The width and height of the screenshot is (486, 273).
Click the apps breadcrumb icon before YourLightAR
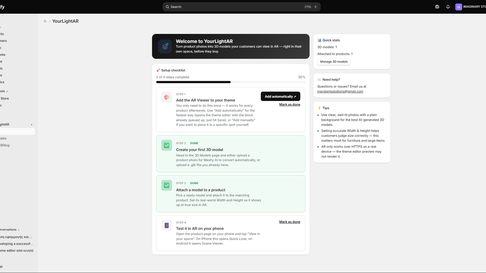coord(45,21)
